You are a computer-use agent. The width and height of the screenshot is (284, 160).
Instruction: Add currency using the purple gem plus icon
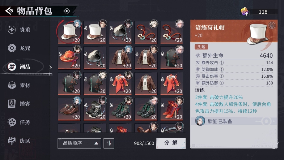pyautogui.click(x=244, y=12)
